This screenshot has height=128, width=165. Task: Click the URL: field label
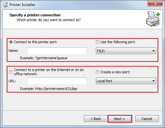[x=12, y=81]
